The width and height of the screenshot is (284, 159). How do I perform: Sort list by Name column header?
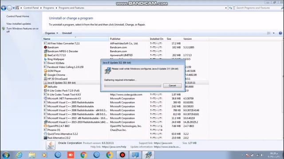pos(76,39)
